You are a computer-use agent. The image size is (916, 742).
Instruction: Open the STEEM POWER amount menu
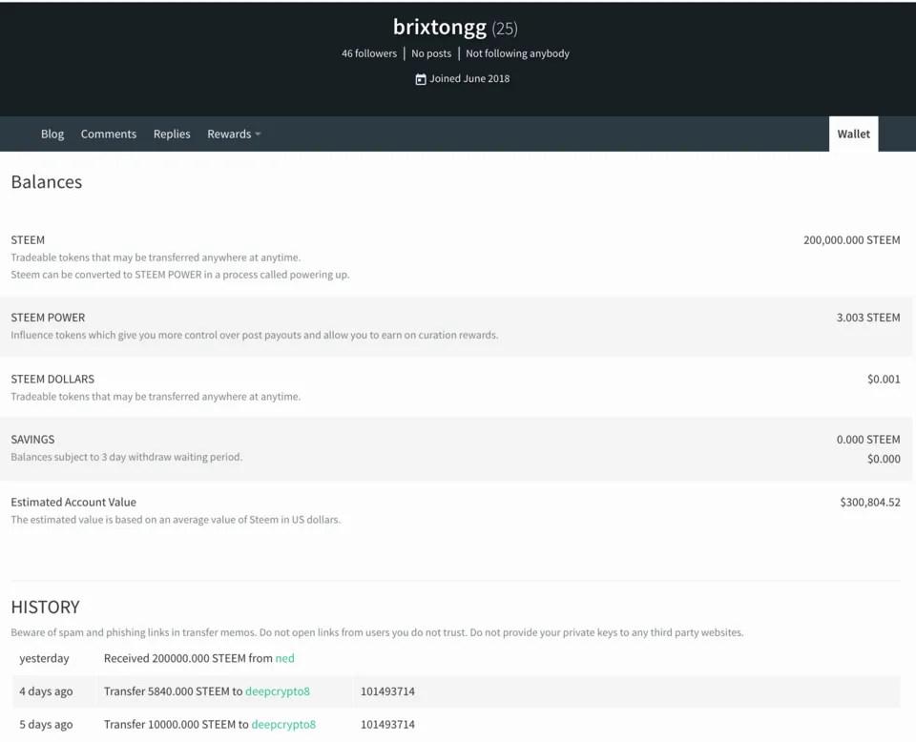click(x=868, y=318)
